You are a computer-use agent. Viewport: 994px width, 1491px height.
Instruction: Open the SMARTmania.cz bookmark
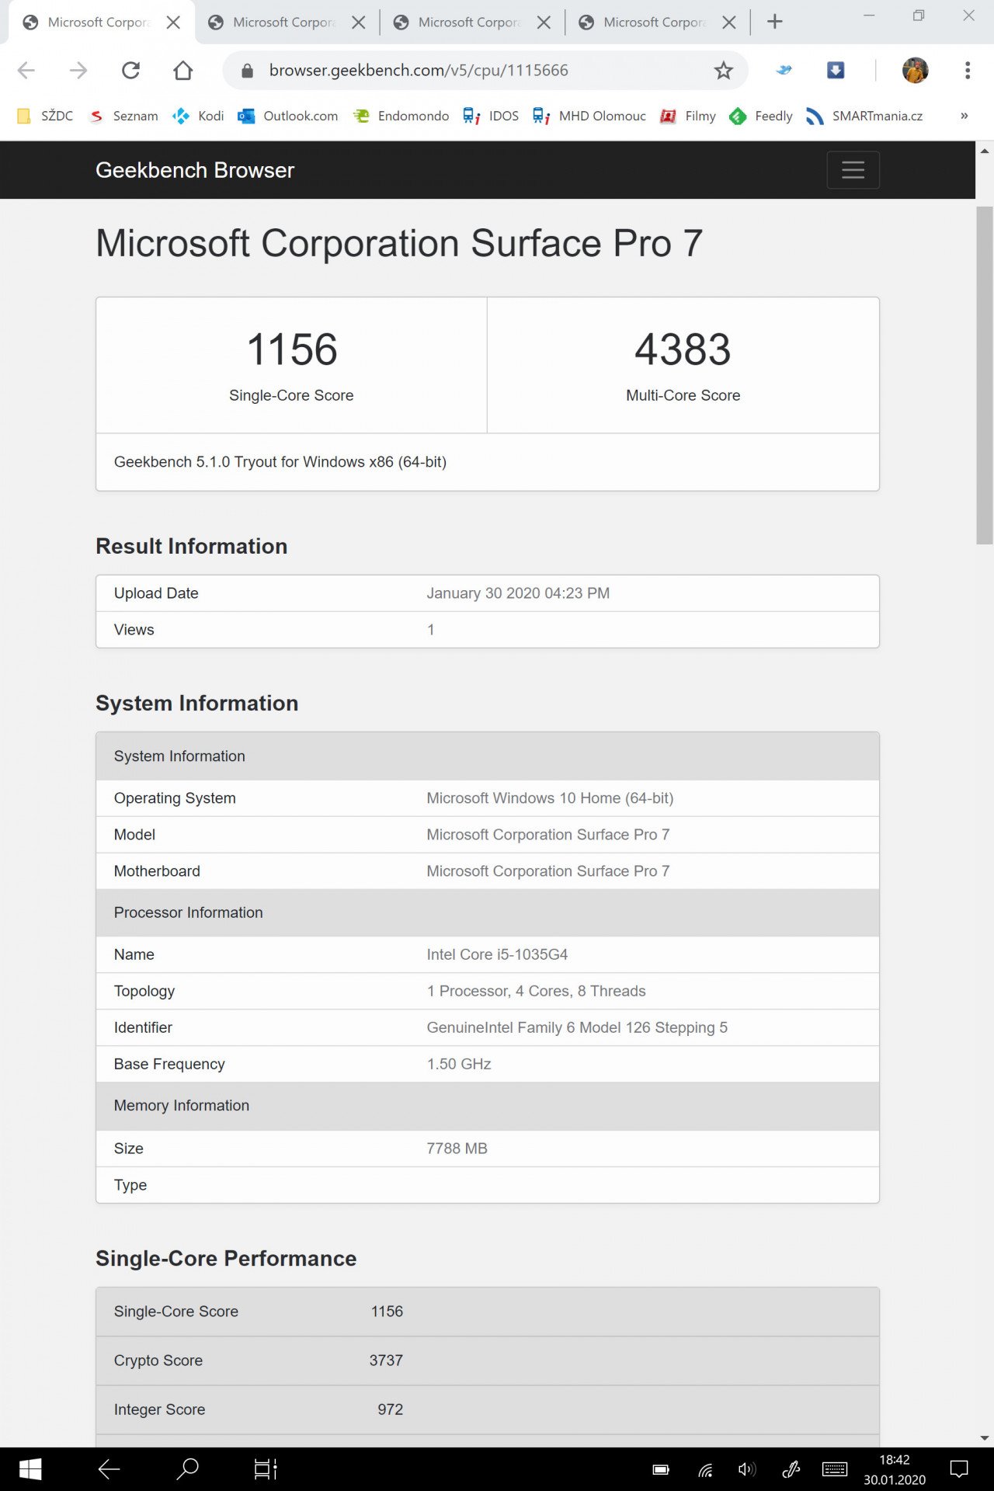click(x=864, y=116)
